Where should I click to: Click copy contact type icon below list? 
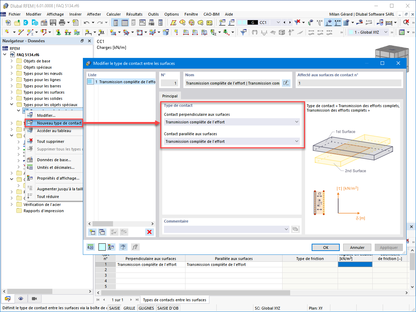102,232
